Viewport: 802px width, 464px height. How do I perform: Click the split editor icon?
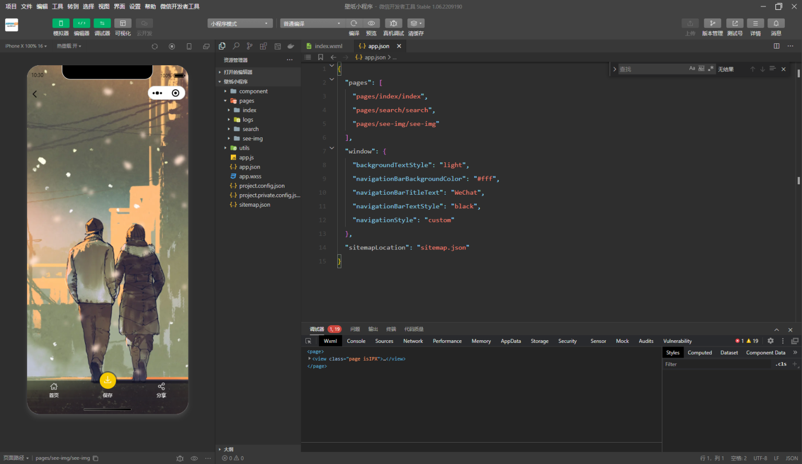[776, 46]
